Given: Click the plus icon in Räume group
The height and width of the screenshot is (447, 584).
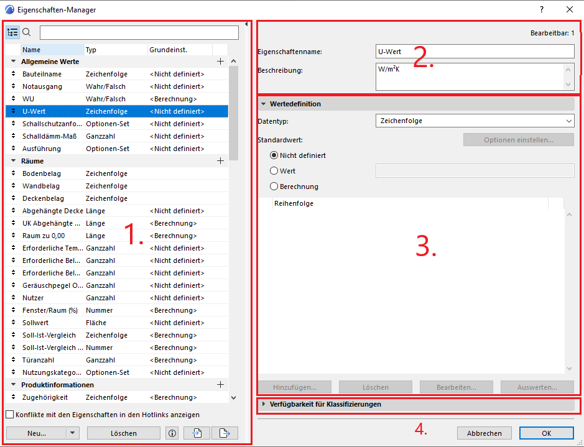Looking at the screenshot, I should click(220, 161).
